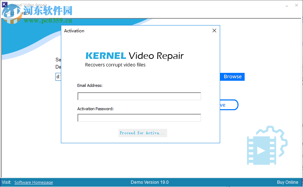Viewport: 303px width, 187px height.
Task: Focus the Activation Password field
Action: pyautogui.click(x=139, y=118)
